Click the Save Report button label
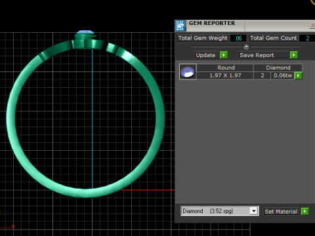Screen dimensions: 315x236 coord(264,55)
